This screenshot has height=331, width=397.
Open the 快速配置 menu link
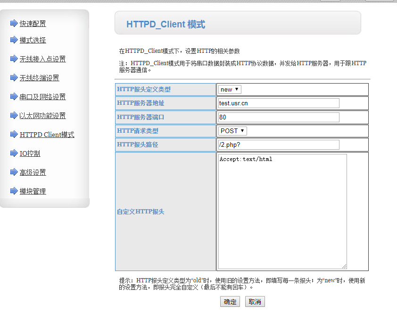(33, 24)
